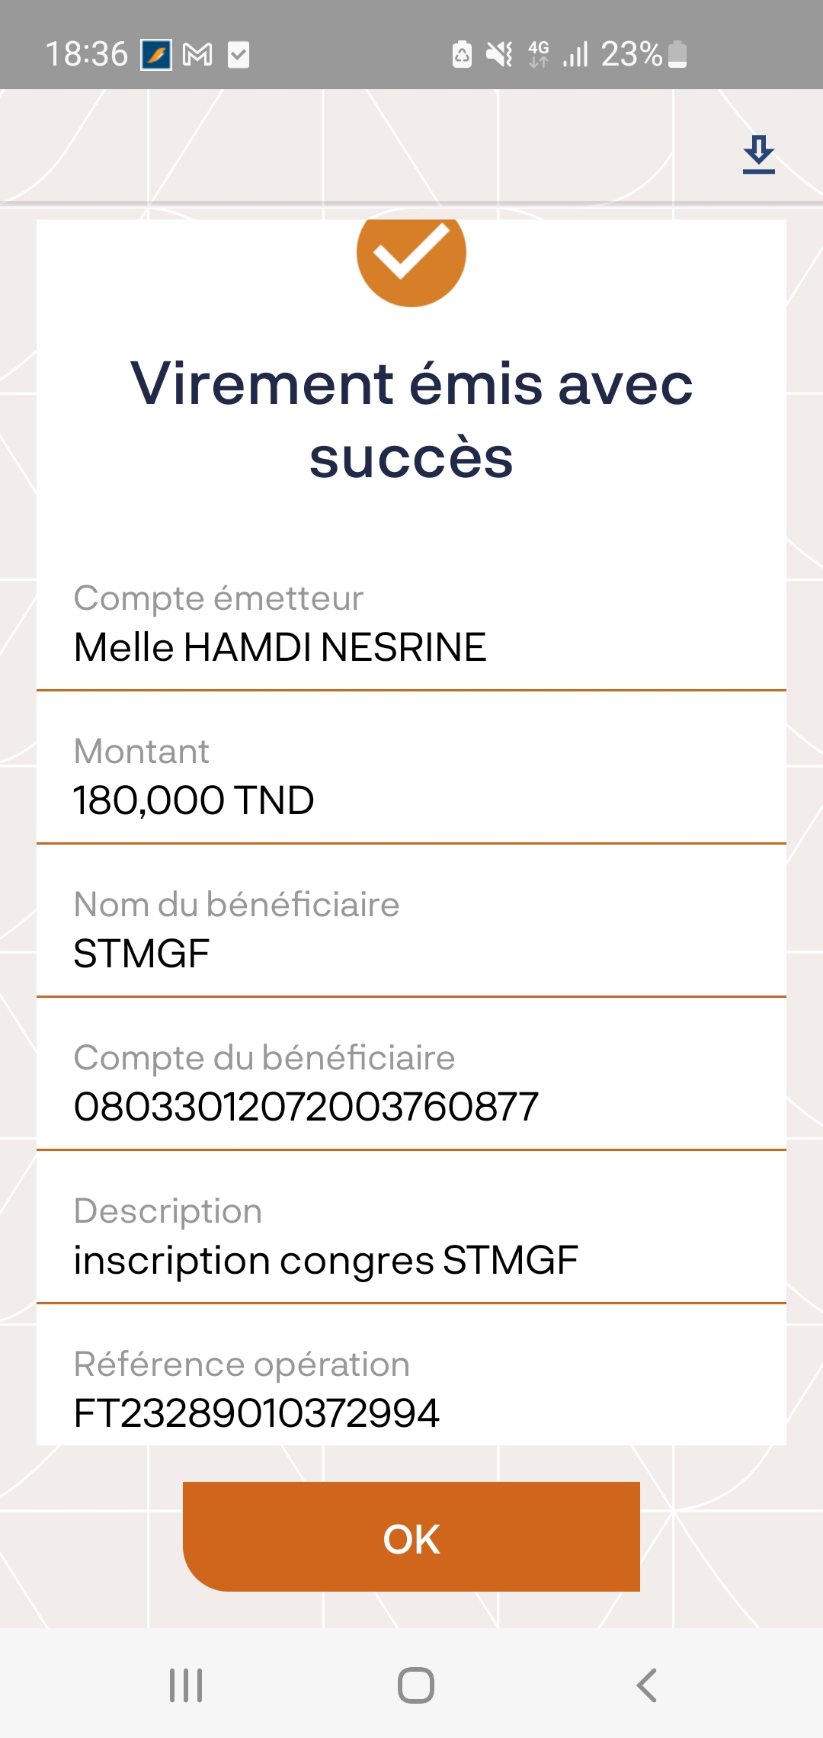Tap the 4G signal status icon
This screenshot has width=823, height=1738.
pyautogui.click(x=539, y=55)
